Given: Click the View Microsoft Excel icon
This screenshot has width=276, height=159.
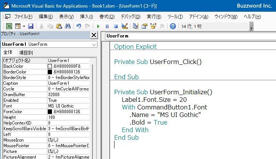Looking at the screenshot, I should coord(9,26).
